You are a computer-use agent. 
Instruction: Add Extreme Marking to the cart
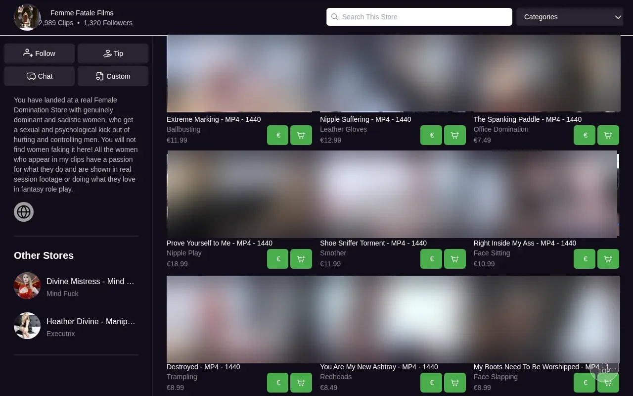tap(301, 135)
